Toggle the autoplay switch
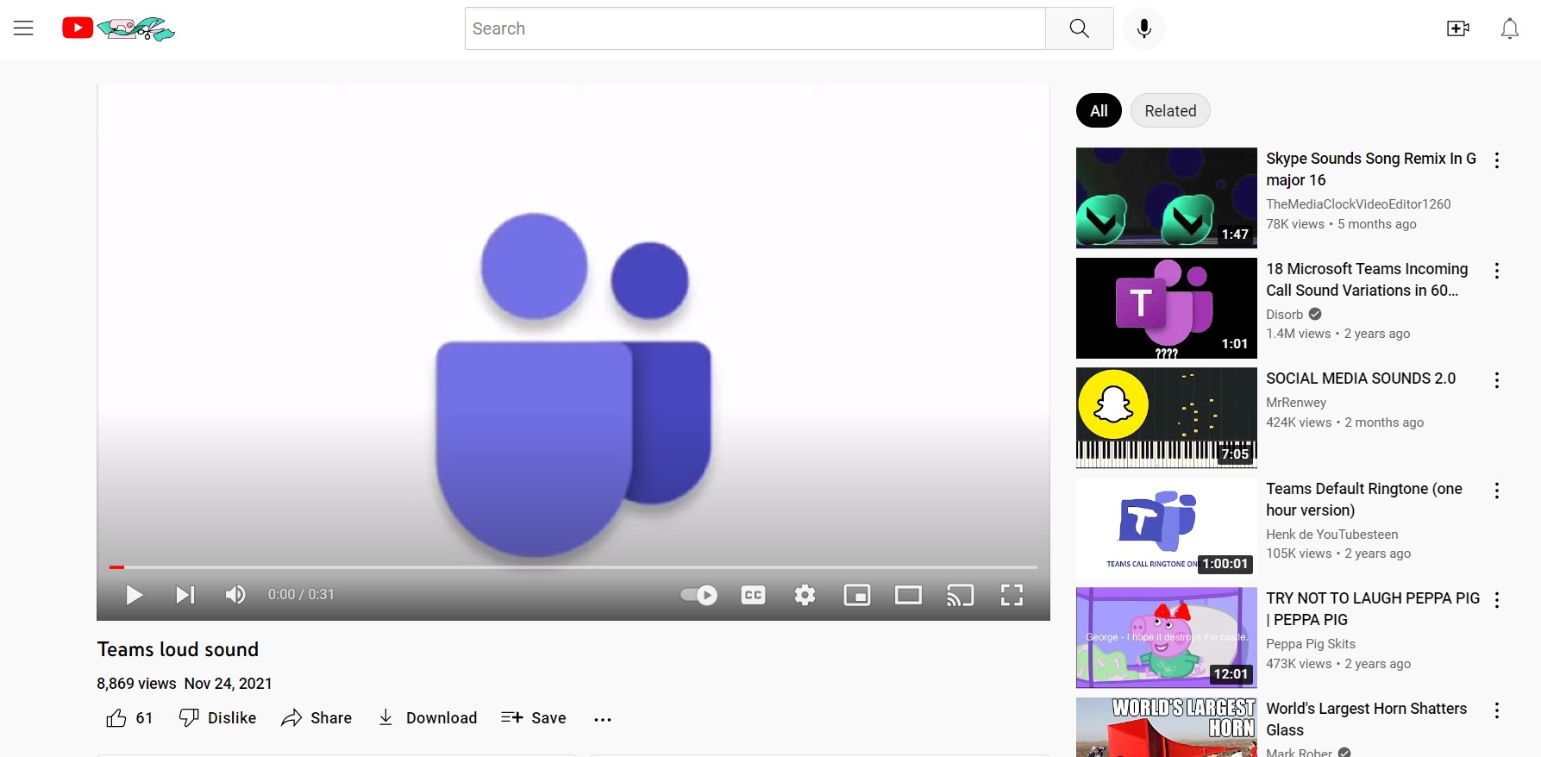1541x757 pixels. pos(698,595)
